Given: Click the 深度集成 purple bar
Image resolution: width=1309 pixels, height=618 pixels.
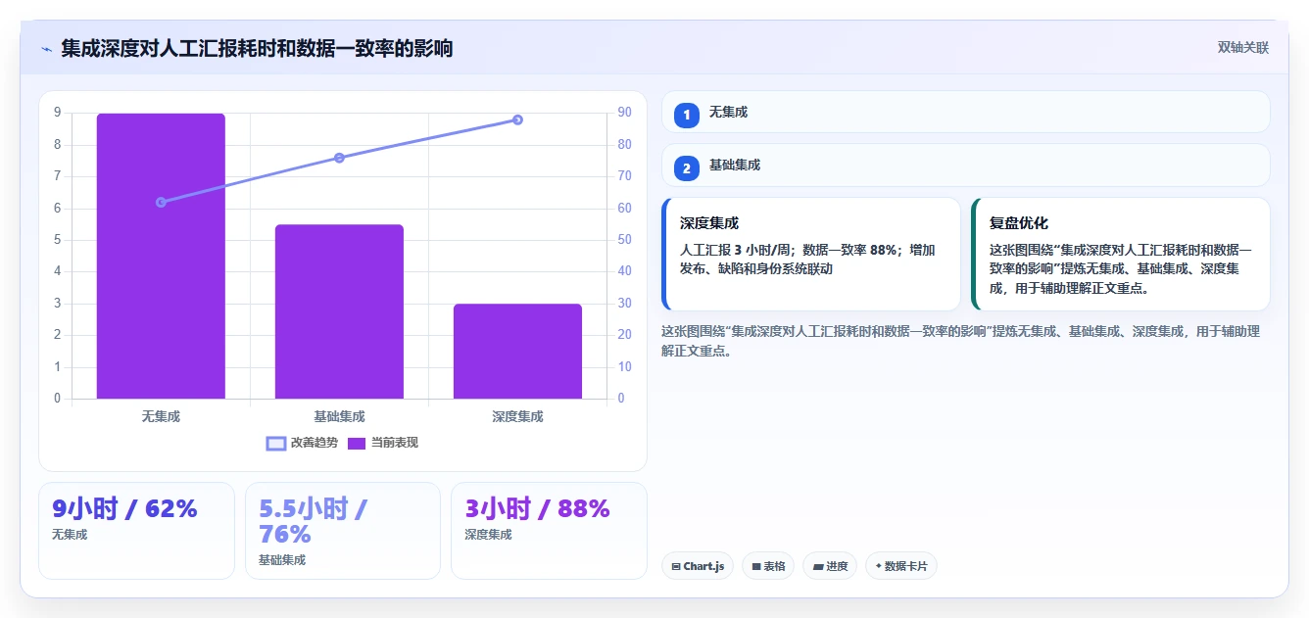Looking at the screenshot, I should 517,352.
